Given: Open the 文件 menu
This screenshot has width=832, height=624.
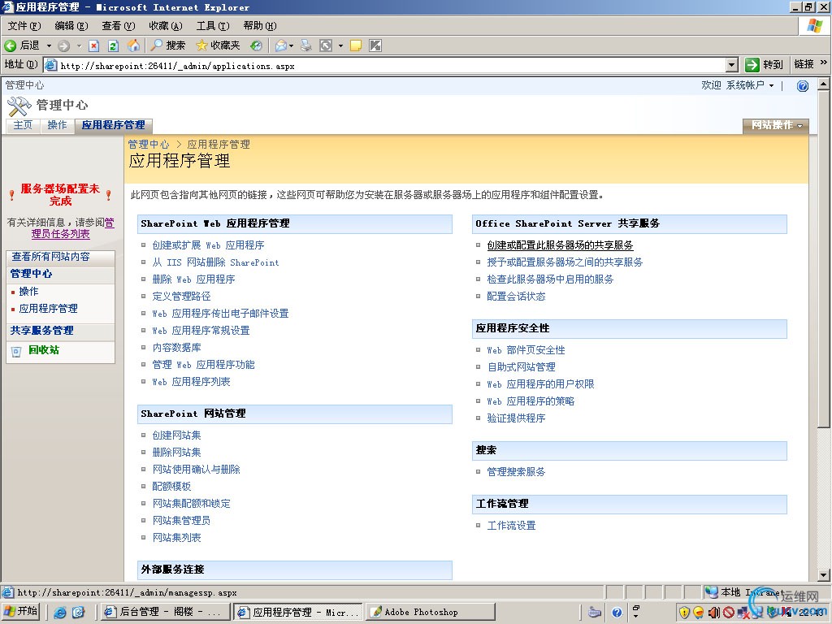Looking at the screenshot, I should pos(24,25).
